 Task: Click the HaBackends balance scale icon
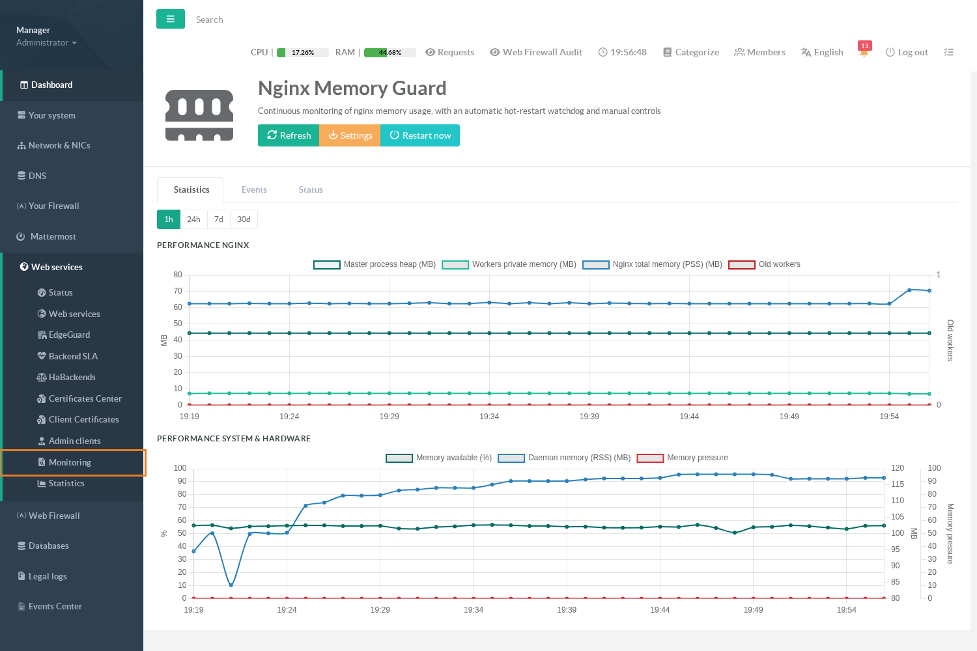click(x=42, y=378)
